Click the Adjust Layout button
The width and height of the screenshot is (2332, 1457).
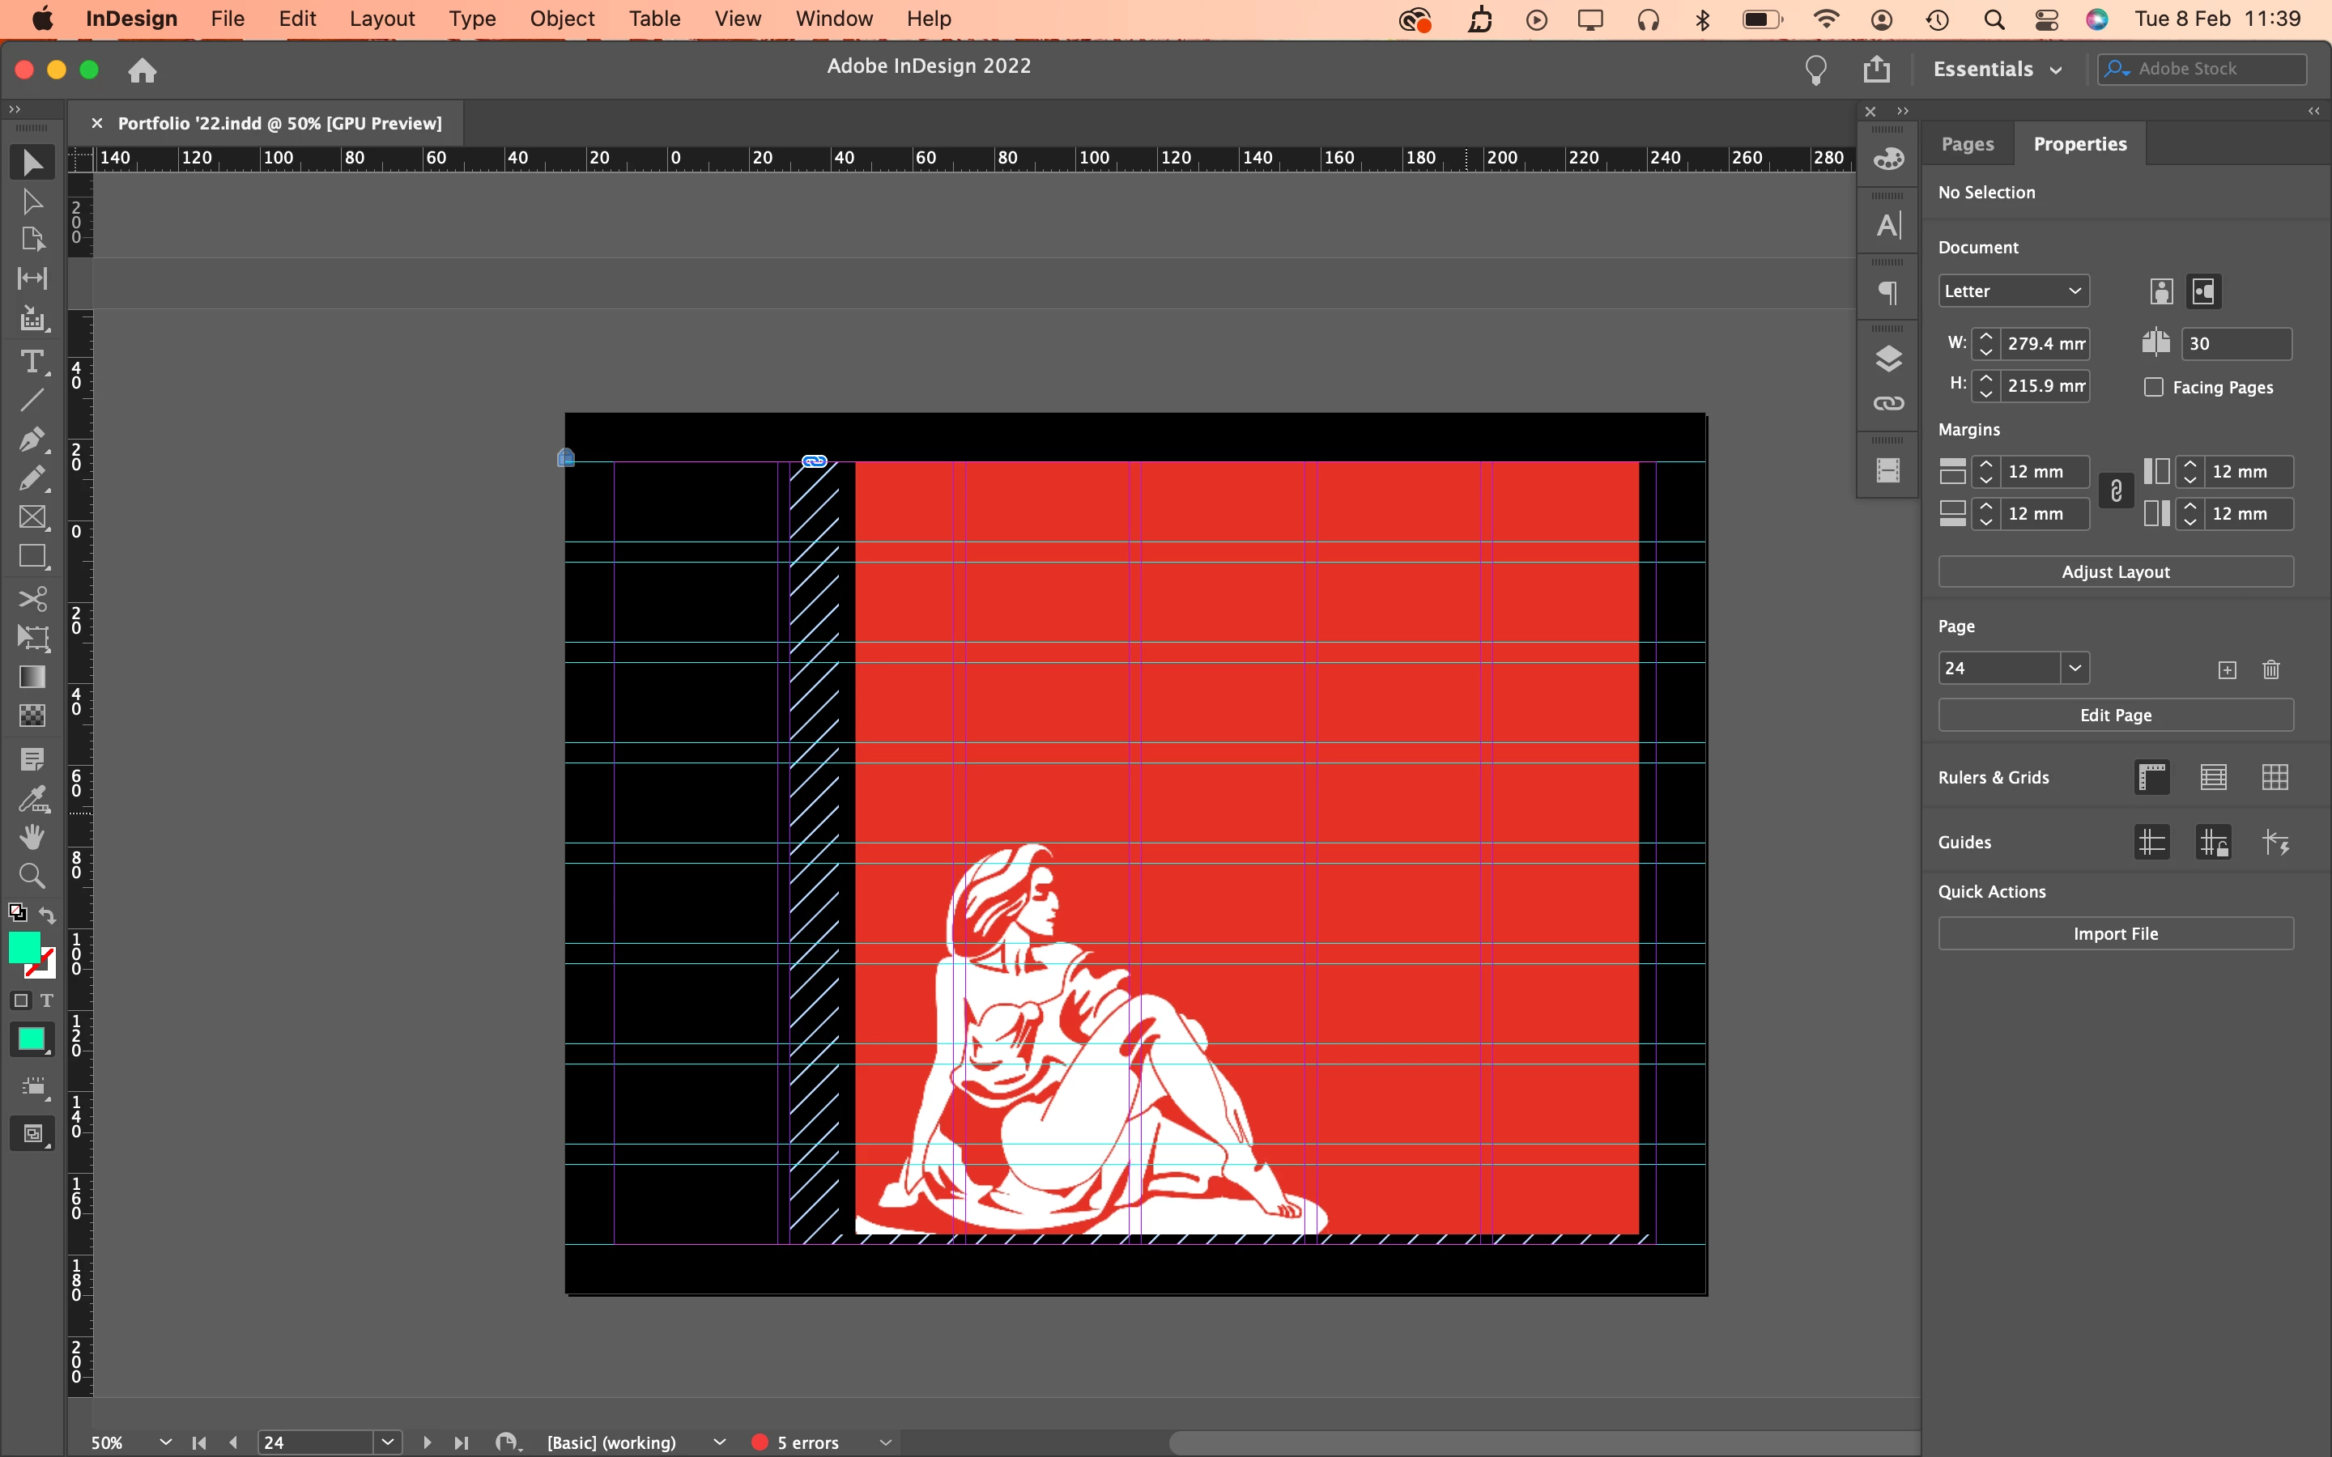tap(2114, 571)
